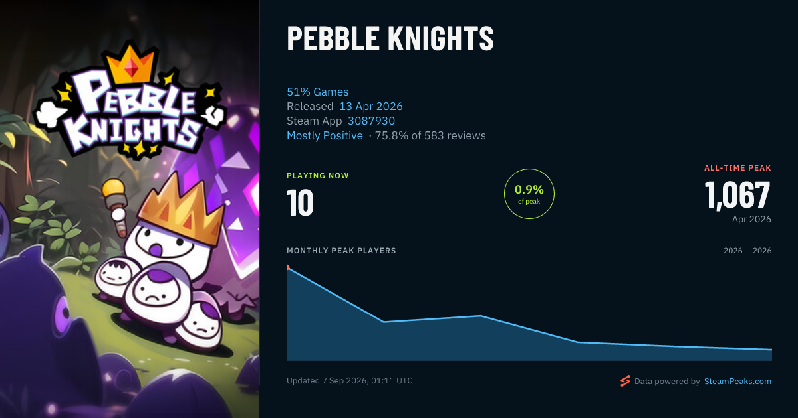Click the Playing Now count of 10
This screenshot has height=418, width=798.
300,203
